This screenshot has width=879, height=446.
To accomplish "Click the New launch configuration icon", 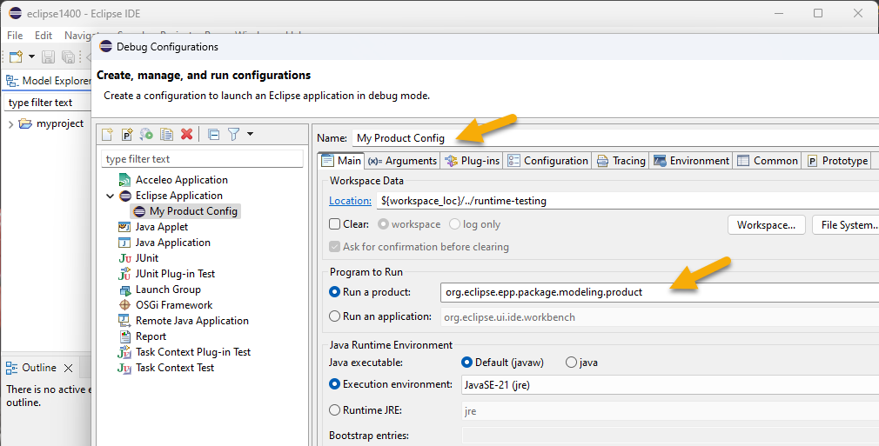I will pyautogui.click(x=107, y=134).
